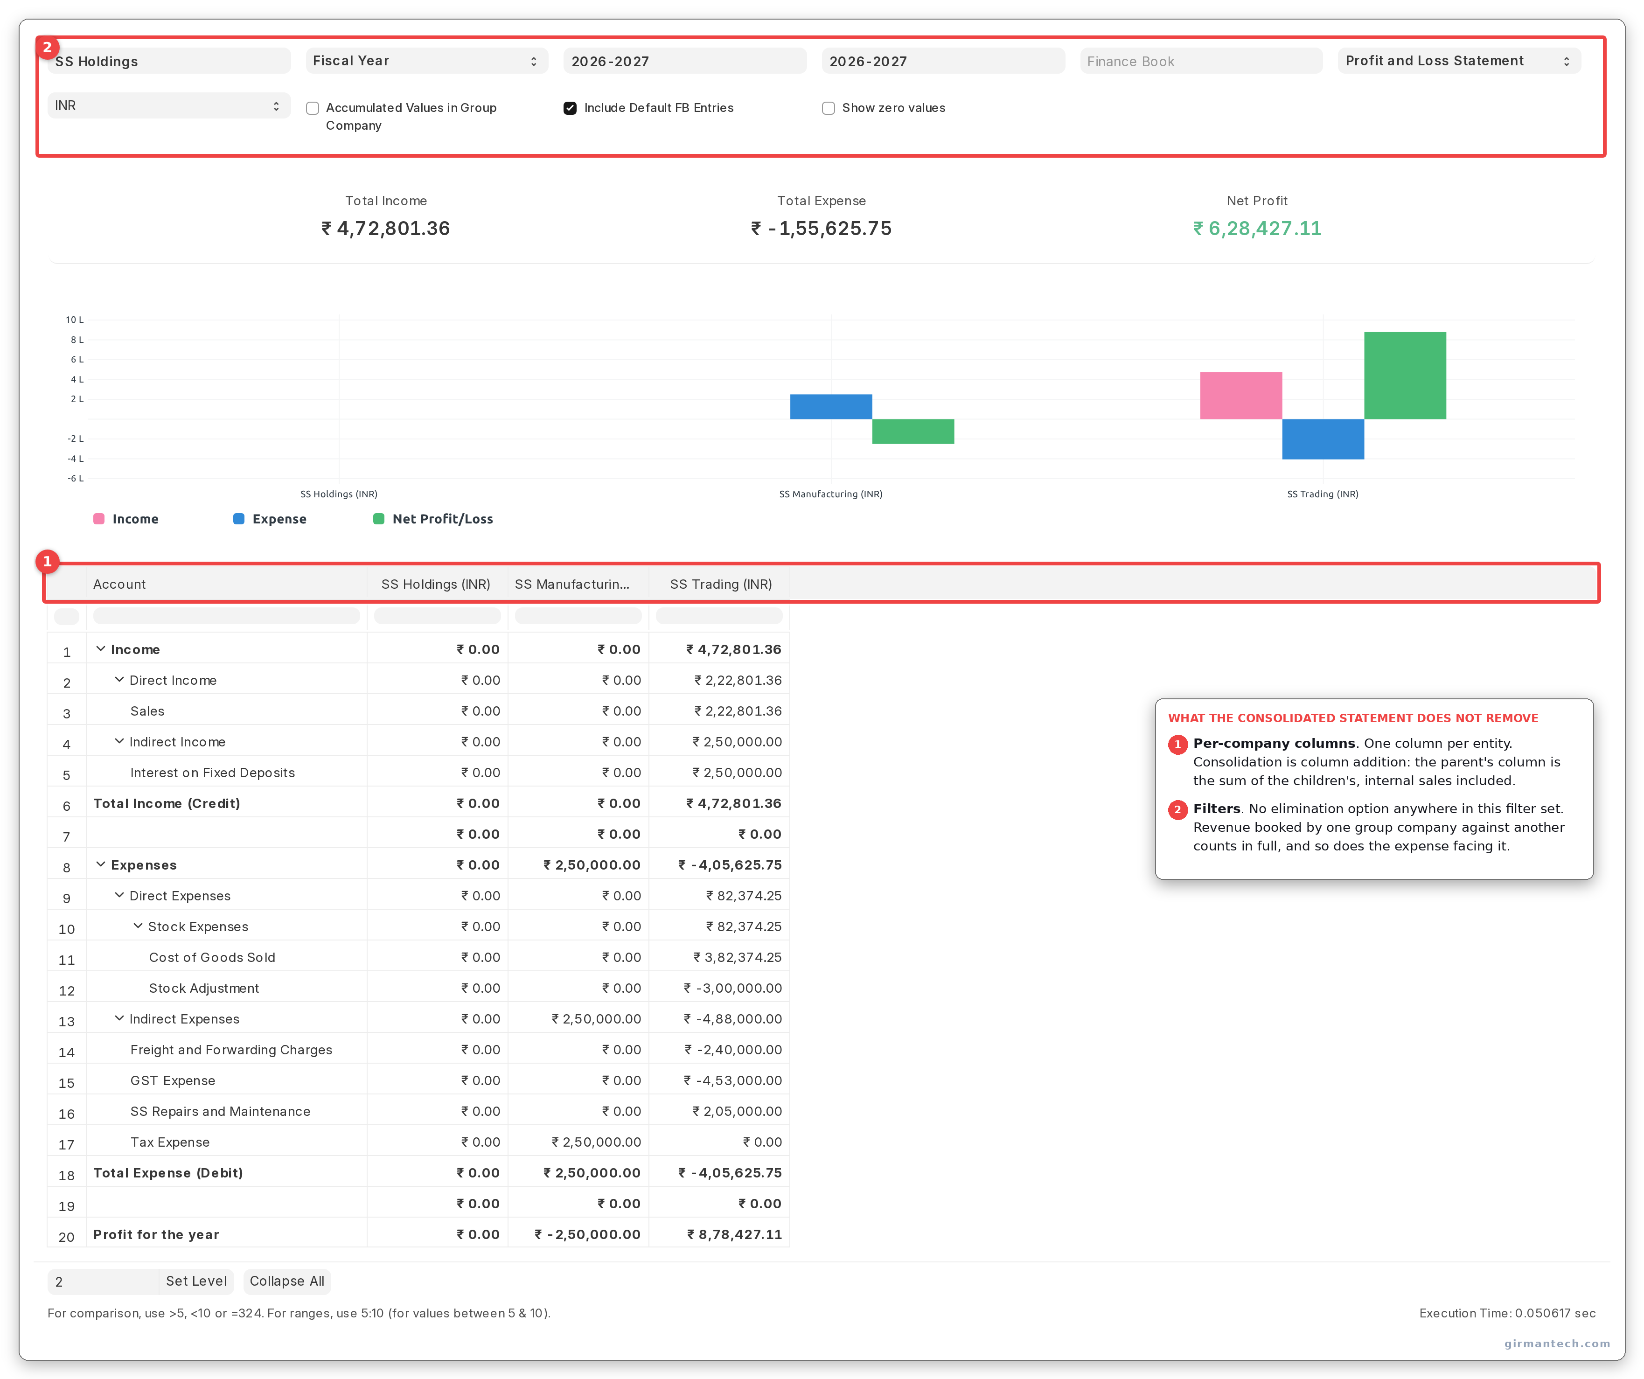Click the Net Profit ₹ 6,28,427.11 value
The image size is (1644, 1379).
click(1256, 229)
